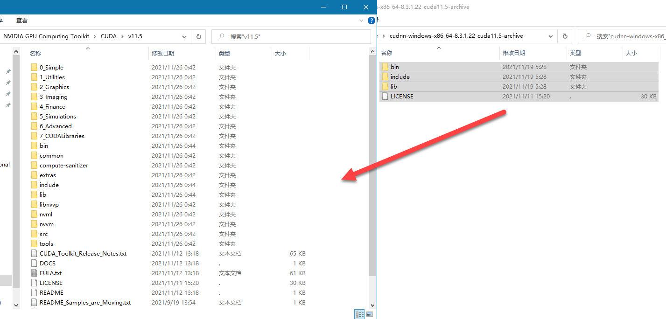Click the CUDA_Toolkit_Release_Notes.txt file icon
The image size is (666, 319).
[x=34, y=253]
